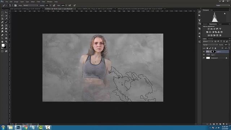The image size is (231, 130).
Task: Hide the top masked layer's eye icon
Action: (204, 52)
